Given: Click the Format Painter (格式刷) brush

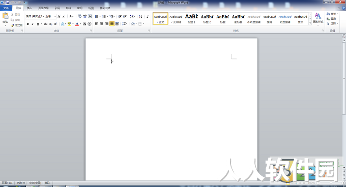Looking at the screenshot, I should 13,25.
